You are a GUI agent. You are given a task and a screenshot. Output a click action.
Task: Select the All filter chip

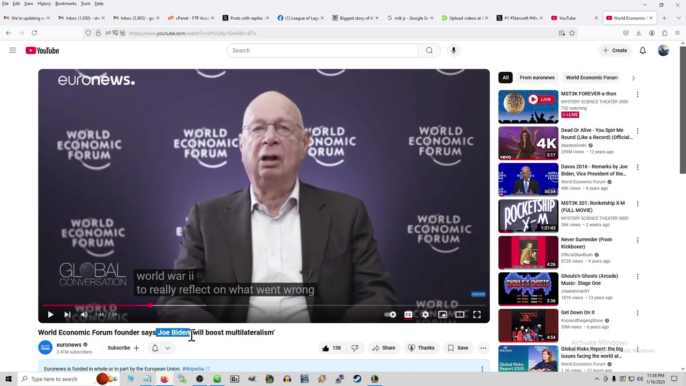pyautogui.click(x=505, y=78)
